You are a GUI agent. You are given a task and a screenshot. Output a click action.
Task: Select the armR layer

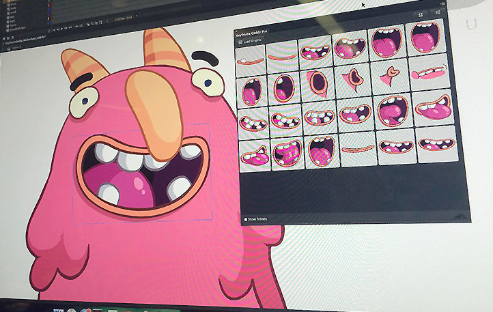pos(13,12)
